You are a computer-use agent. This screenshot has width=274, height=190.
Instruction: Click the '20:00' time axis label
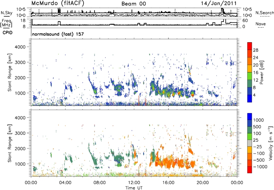pyautogui.click(x=202, y=183)
